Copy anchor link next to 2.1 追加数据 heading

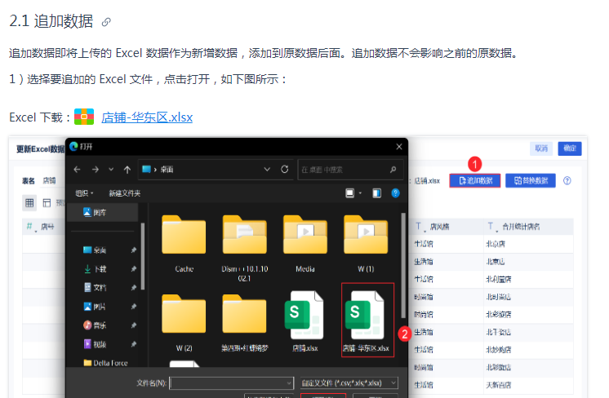point(106,22)
